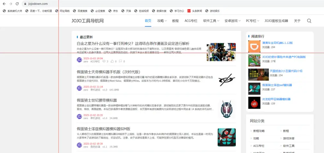Expand the 攻略 navigation dropdown

click(x=162, y=21)
